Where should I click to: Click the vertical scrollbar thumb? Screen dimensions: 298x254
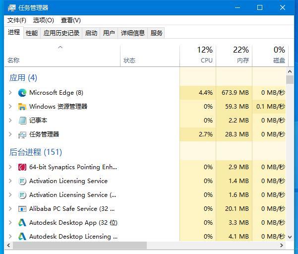tap(290, 80)
